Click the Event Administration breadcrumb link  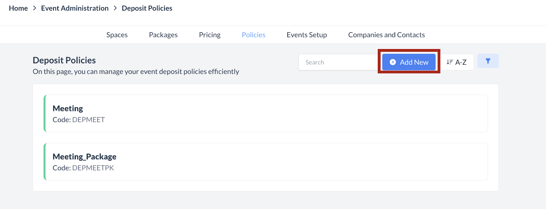75,8
